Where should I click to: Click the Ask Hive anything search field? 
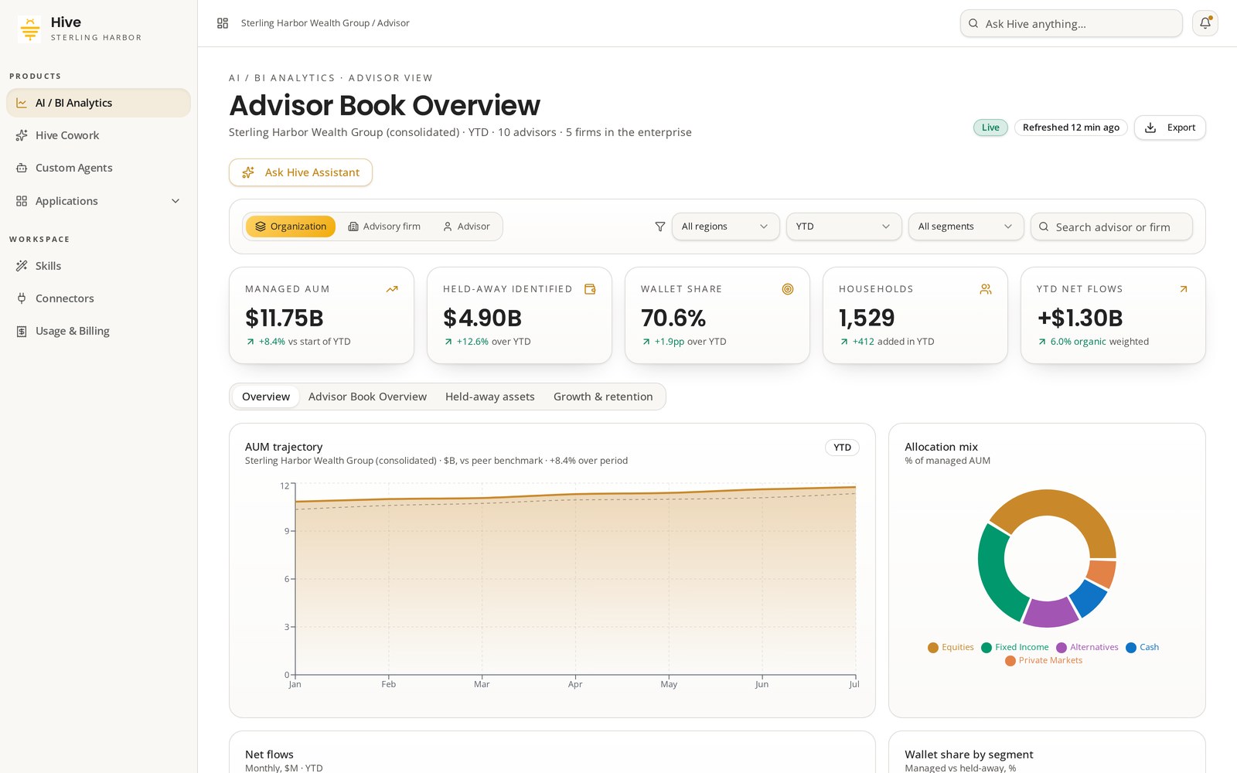pyautogui.click(x=1071, y=24)
